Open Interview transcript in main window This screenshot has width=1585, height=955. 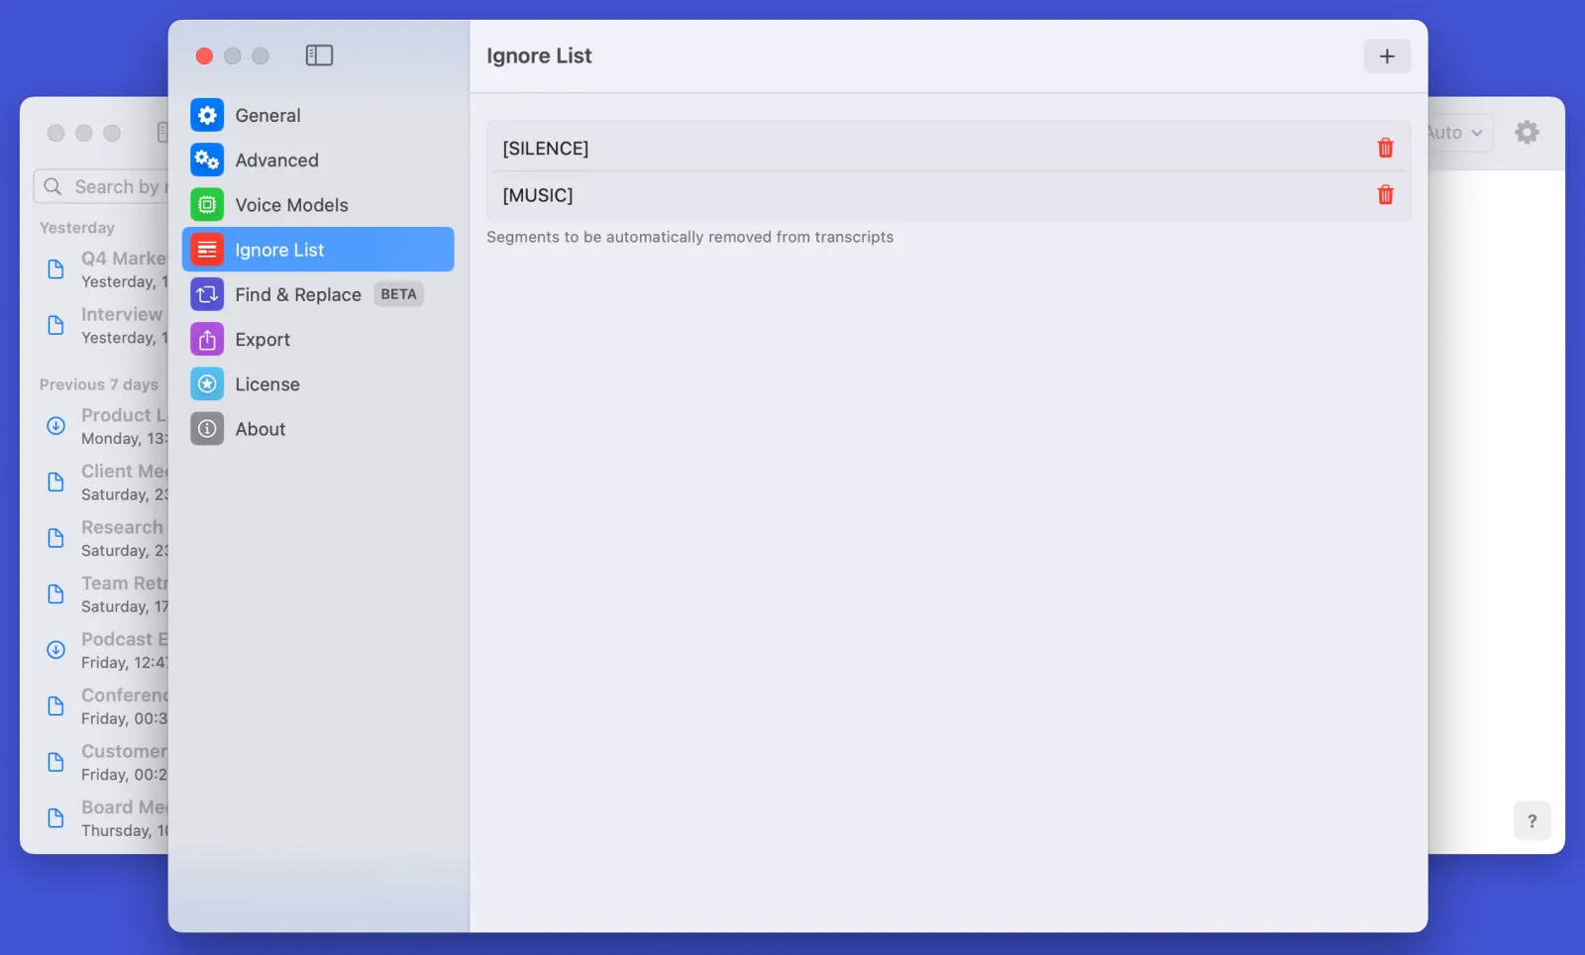[x=103, y=326]
